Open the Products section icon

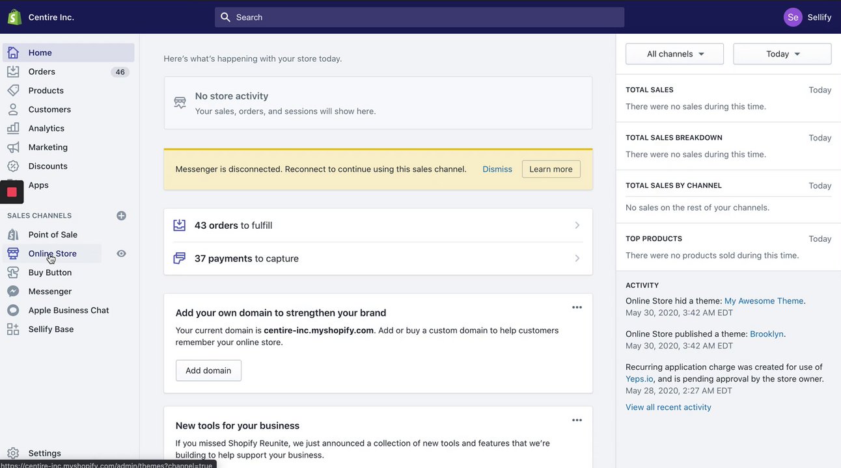13,90
